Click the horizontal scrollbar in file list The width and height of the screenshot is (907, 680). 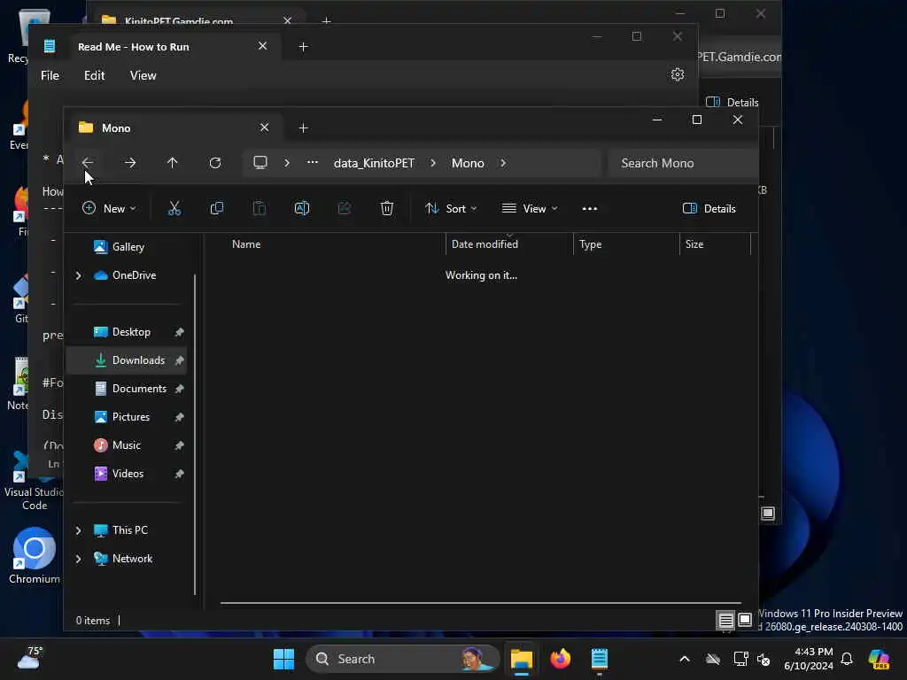[x=480, y=603]
